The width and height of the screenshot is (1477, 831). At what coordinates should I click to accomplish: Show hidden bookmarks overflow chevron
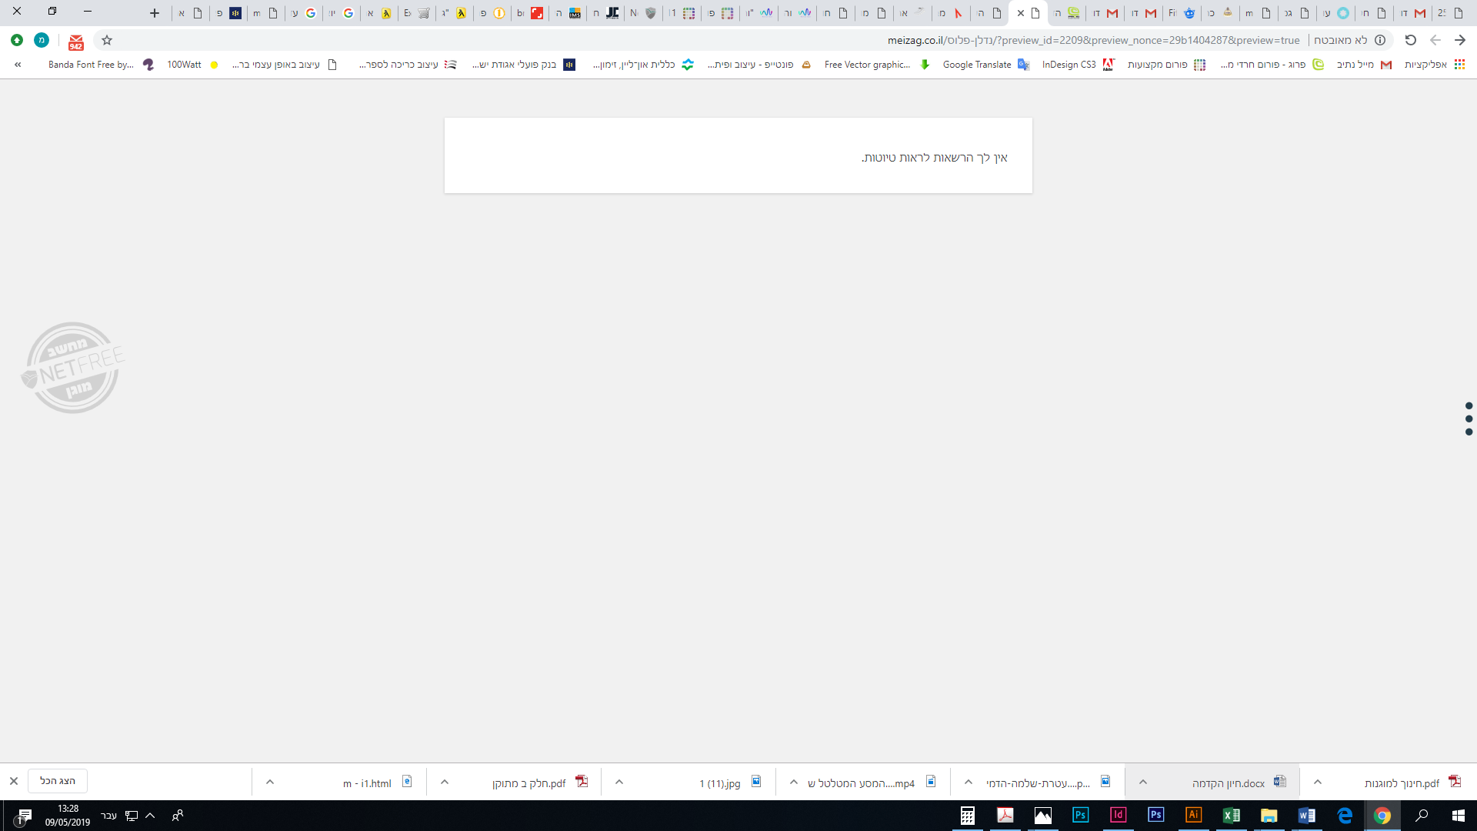click(18, 65)
